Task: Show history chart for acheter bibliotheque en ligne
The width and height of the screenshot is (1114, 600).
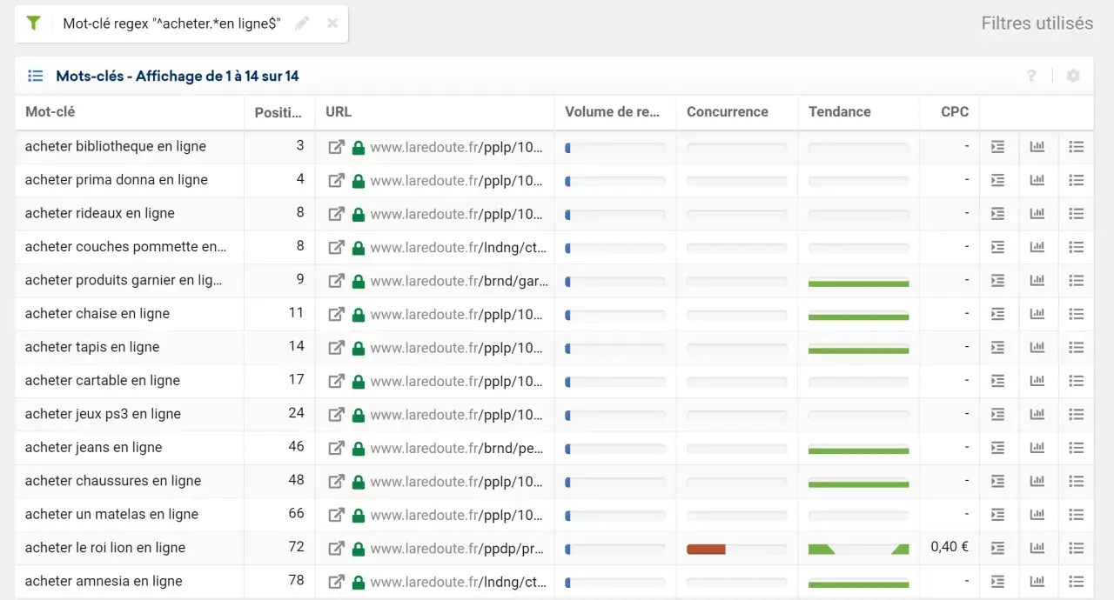Action: click(1037, 147)
